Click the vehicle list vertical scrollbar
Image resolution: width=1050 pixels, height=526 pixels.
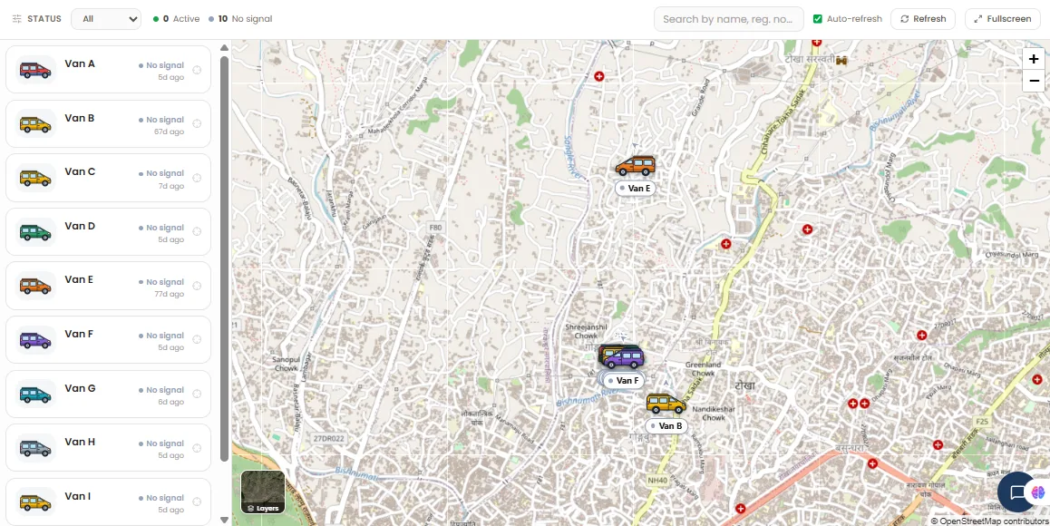[x=224, y=258]
